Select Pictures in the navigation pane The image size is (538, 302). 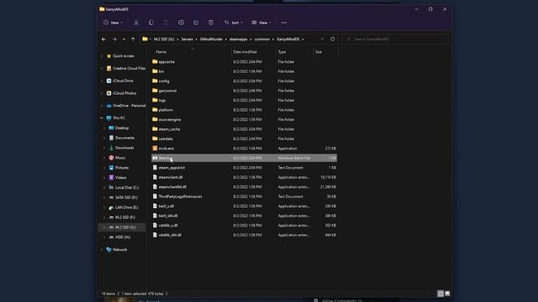(x=119, y=168)
